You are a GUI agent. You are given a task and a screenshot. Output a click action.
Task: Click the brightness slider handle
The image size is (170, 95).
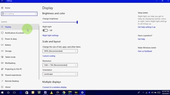pos(77,22)
